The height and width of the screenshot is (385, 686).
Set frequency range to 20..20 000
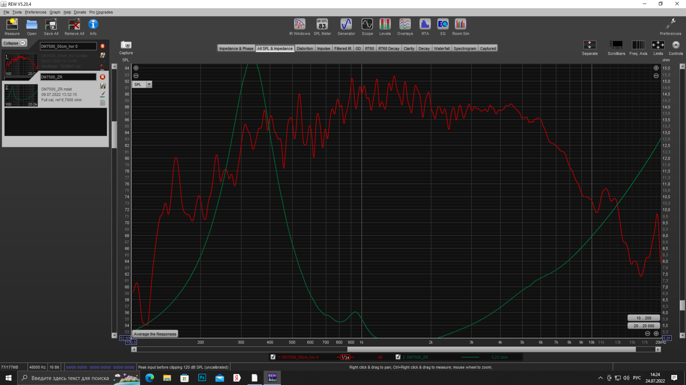click(643, 326)
